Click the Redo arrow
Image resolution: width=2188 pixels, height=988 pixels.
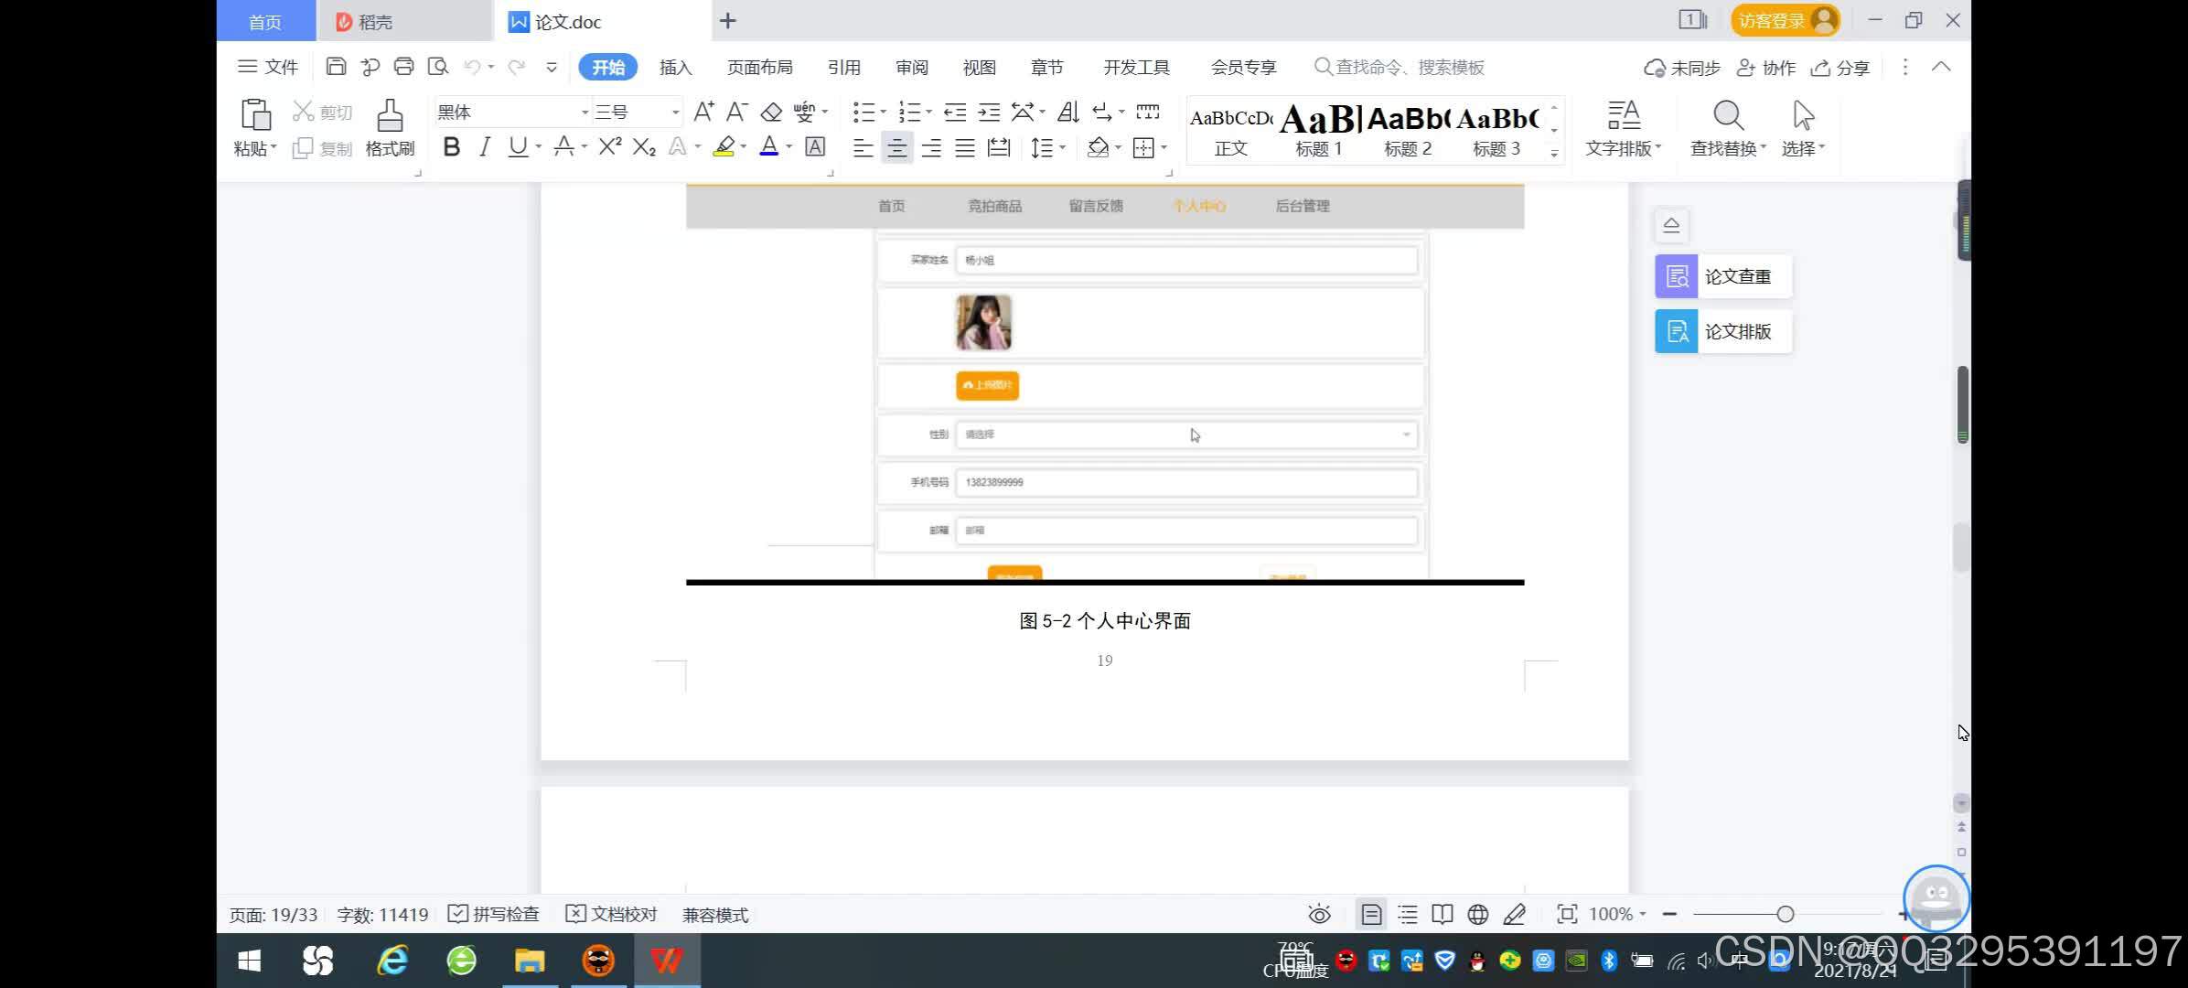point(517,67)
